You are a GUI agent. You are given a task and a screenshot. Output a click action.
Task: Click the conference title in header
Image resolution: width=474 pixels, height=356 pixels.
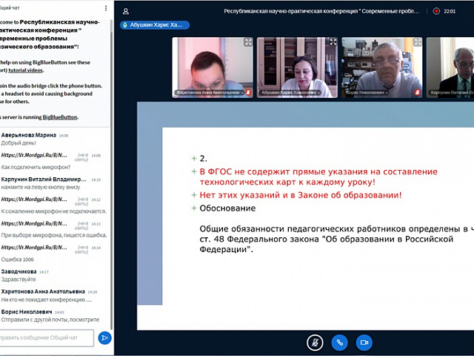[x=326, y=11]
